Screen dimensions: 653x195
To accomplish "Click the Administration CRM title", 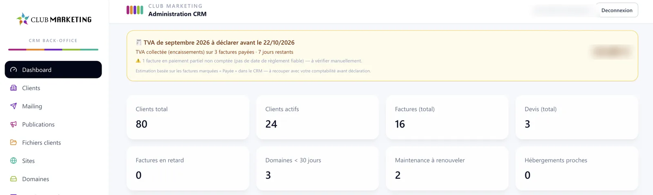I will pyautogui.click(x=178, y=14).
